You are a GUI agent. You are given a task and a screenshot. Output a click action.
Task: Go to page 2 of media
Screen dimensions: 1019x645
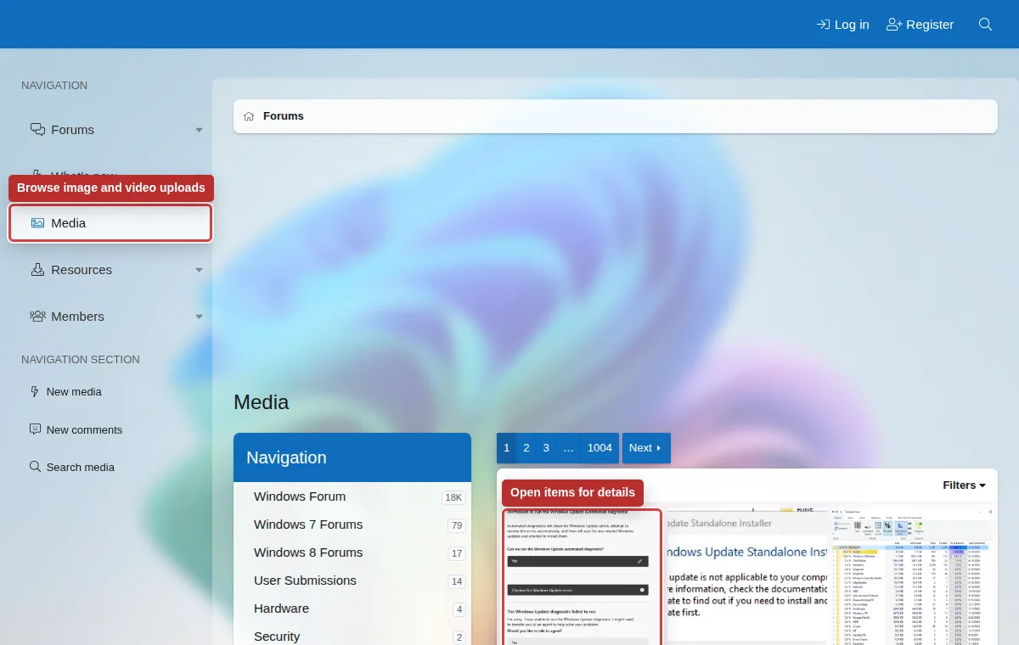(526, 448)
